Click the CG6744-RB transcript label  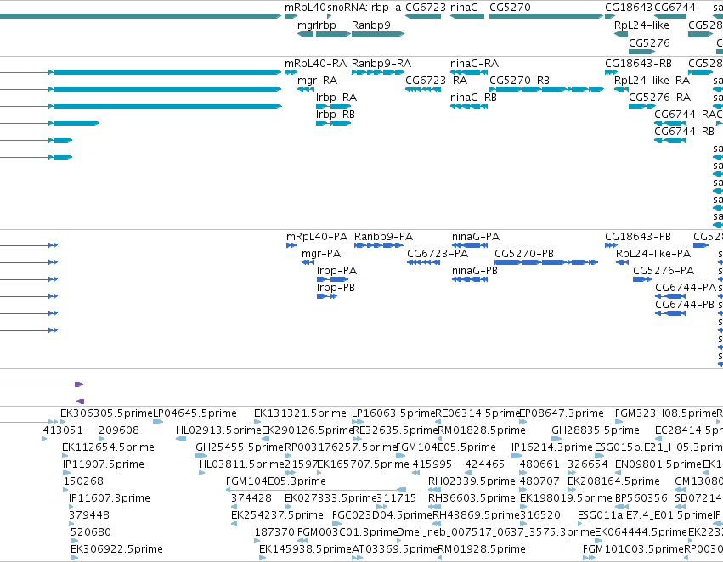click(684, 132)
